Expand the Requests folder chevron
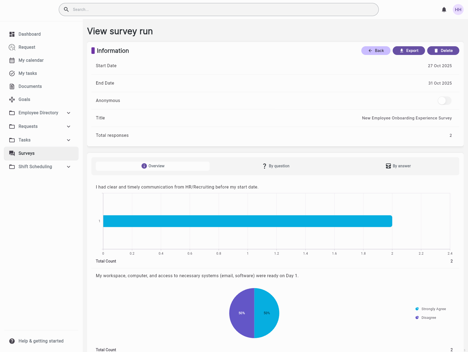This screenshot has height=352, width=468. coord(69,126)
